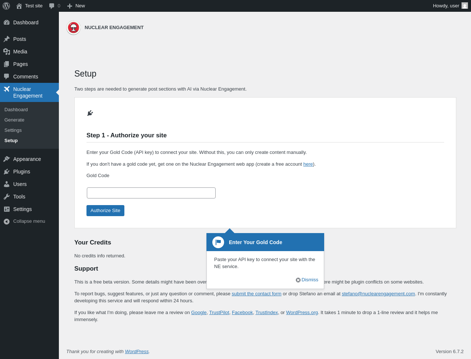471x359 pixels.
Task: Click the 'Version 6.7.2' footer text
Action: pos(450,352)
